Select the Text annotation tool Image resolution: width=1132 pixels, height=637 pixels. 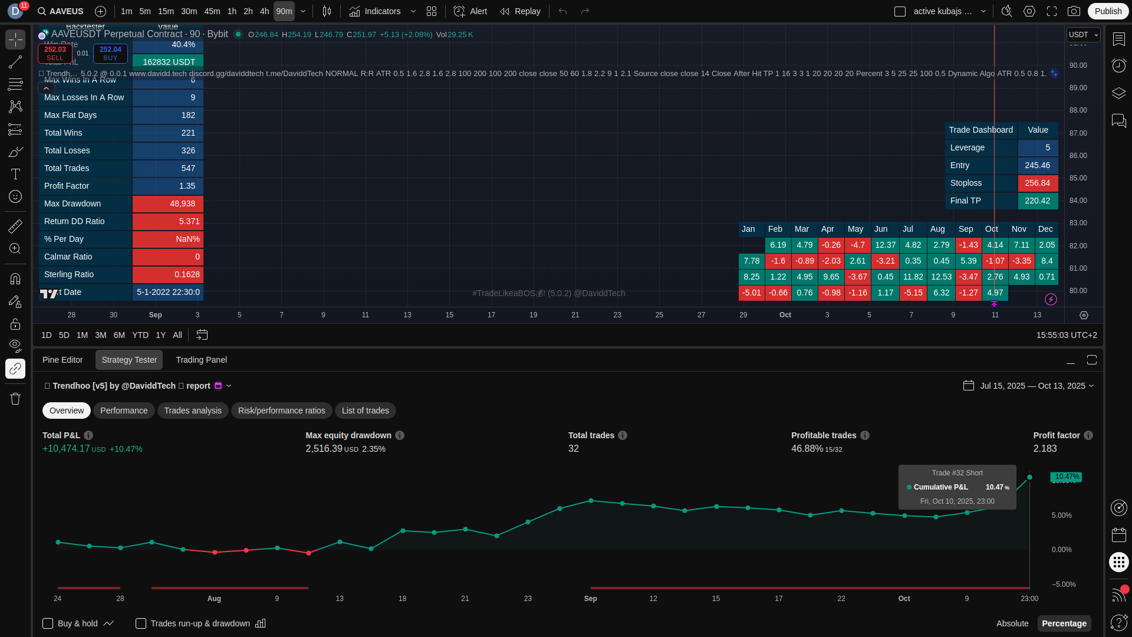[x=15, y=174]
